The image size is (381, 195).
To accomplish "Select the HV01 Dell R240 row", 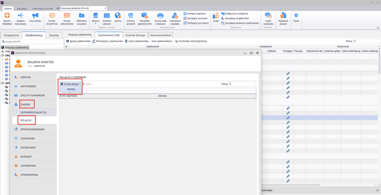I will tap(158, 96).
